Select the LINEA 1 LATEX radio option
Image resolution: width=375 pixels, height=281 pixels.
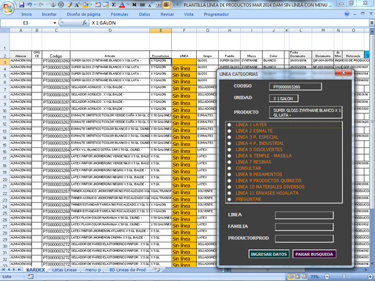229,125
